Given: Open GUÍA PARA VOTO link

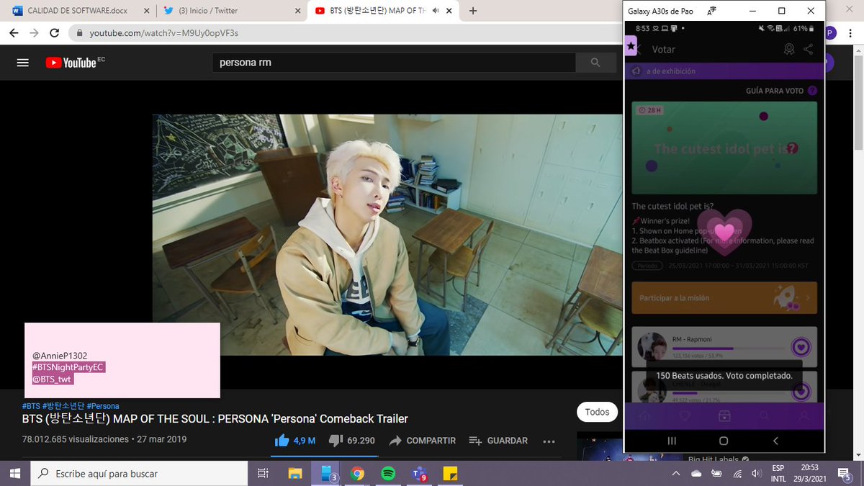Looking at the screenshot, I should coord(775,91).
